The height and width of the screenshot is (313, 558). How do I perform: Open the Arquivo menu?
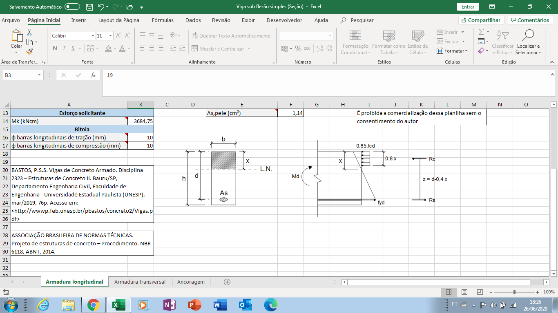coord(11,20)
